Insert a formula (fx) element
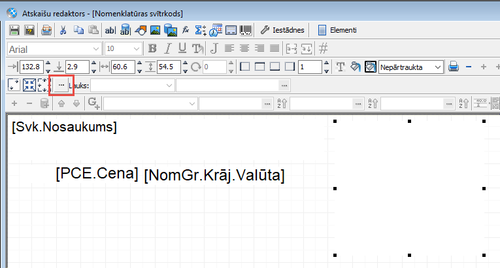The height and width of the screenshot is (268, 500). coord(186,30)
